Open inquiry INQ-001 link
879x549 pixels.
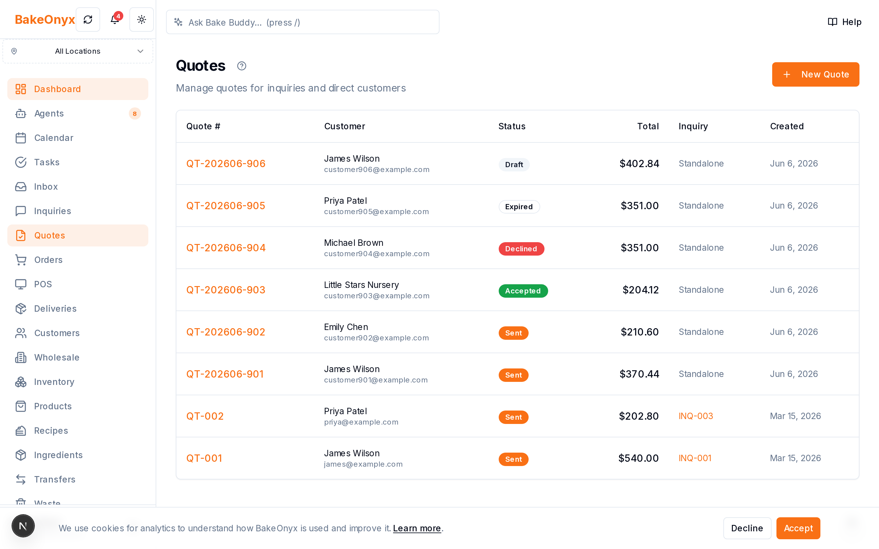pyautogui.click(x=695, y=458)
